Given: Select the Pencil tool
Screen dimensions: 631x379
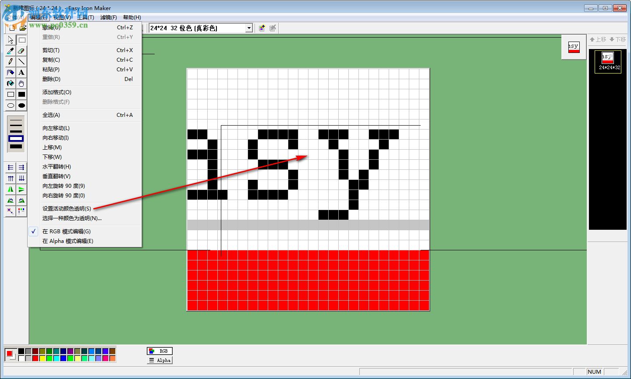Looking at the screenshot, I should point(10,62).
